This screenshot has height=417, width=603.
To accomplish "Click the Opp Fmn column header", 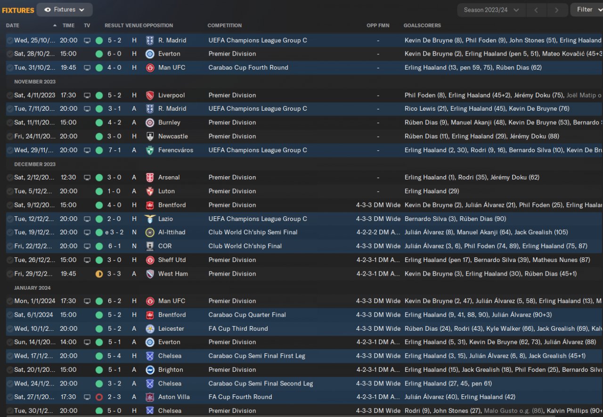I will tap(378, 25).
